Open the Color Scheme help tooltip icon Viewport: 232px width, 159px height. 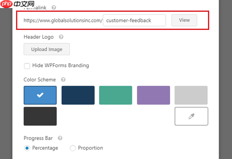click(x=63, y=80)
